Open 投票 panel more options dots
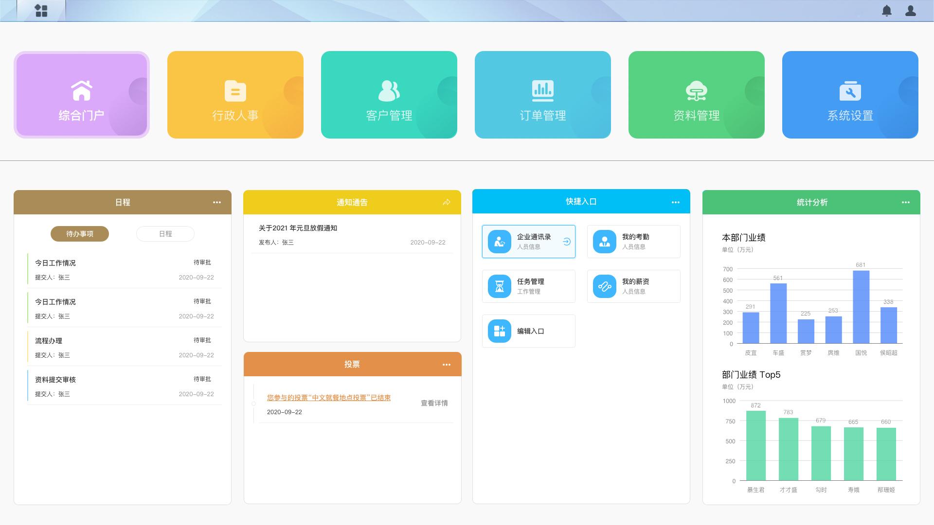 pyautogui.click(x=447, y=365)
